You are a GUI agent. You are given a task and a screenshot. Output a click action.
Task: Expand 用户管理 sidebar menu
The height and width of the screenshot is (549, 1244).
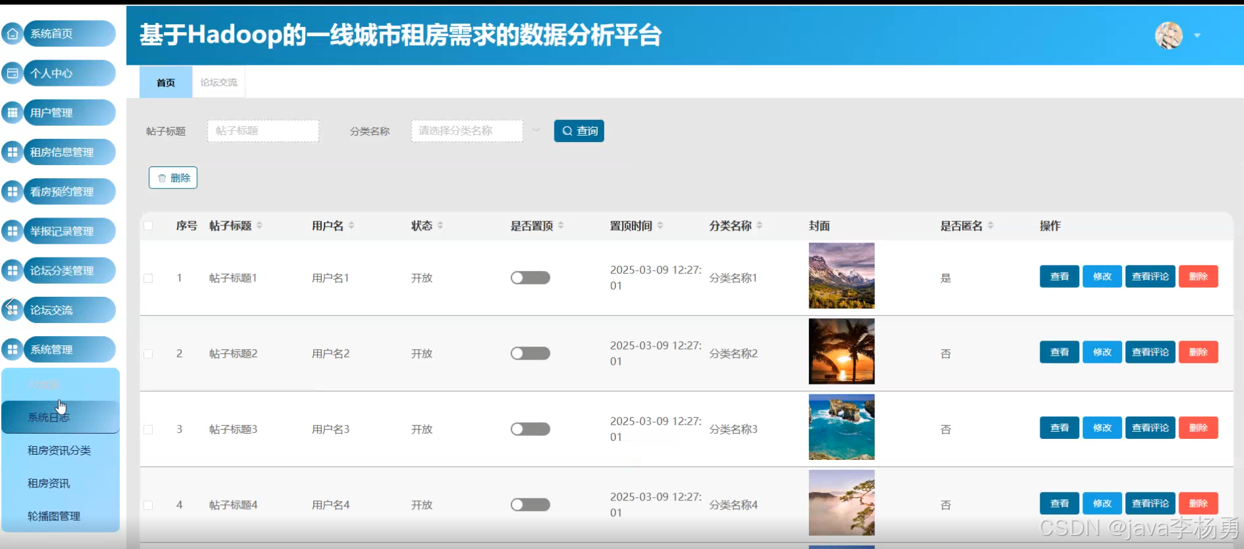[x=69, y=113]
